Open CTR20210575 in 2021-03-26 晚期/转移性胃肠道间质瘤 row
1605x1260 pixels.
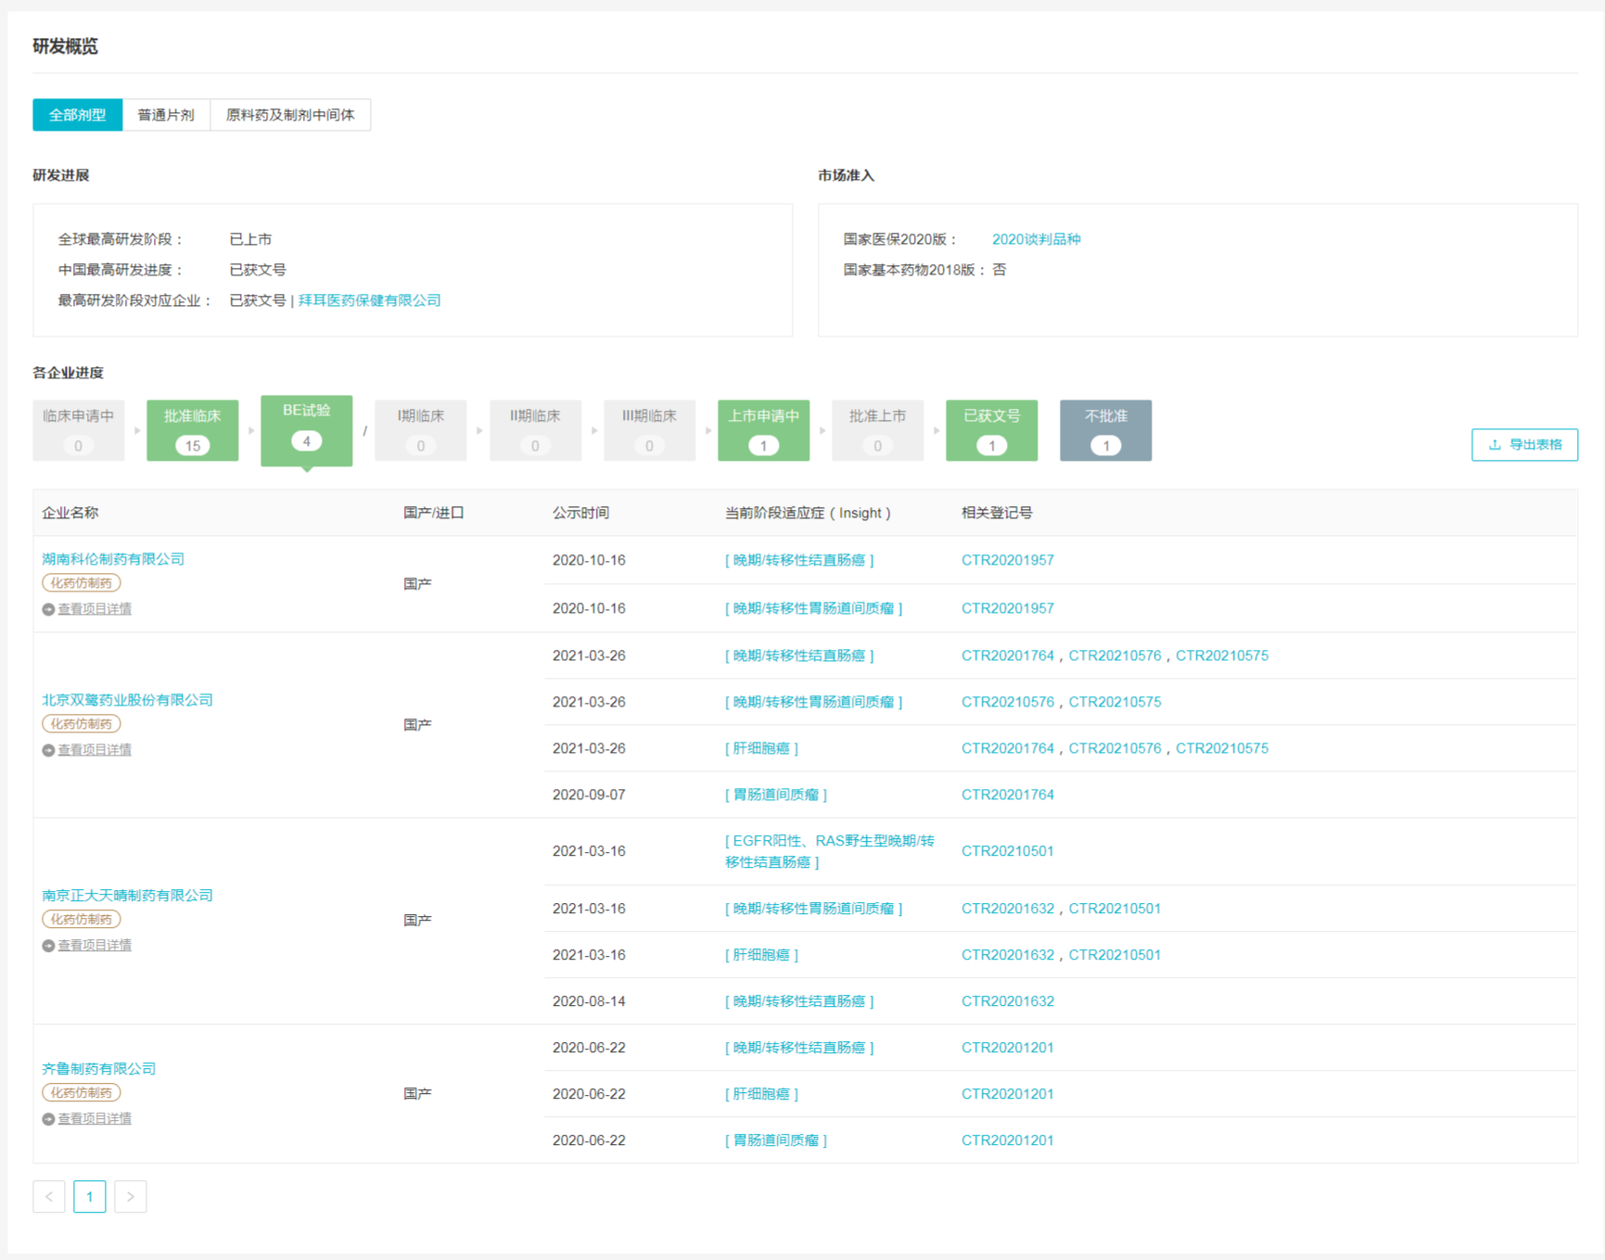pos(1115,702)
